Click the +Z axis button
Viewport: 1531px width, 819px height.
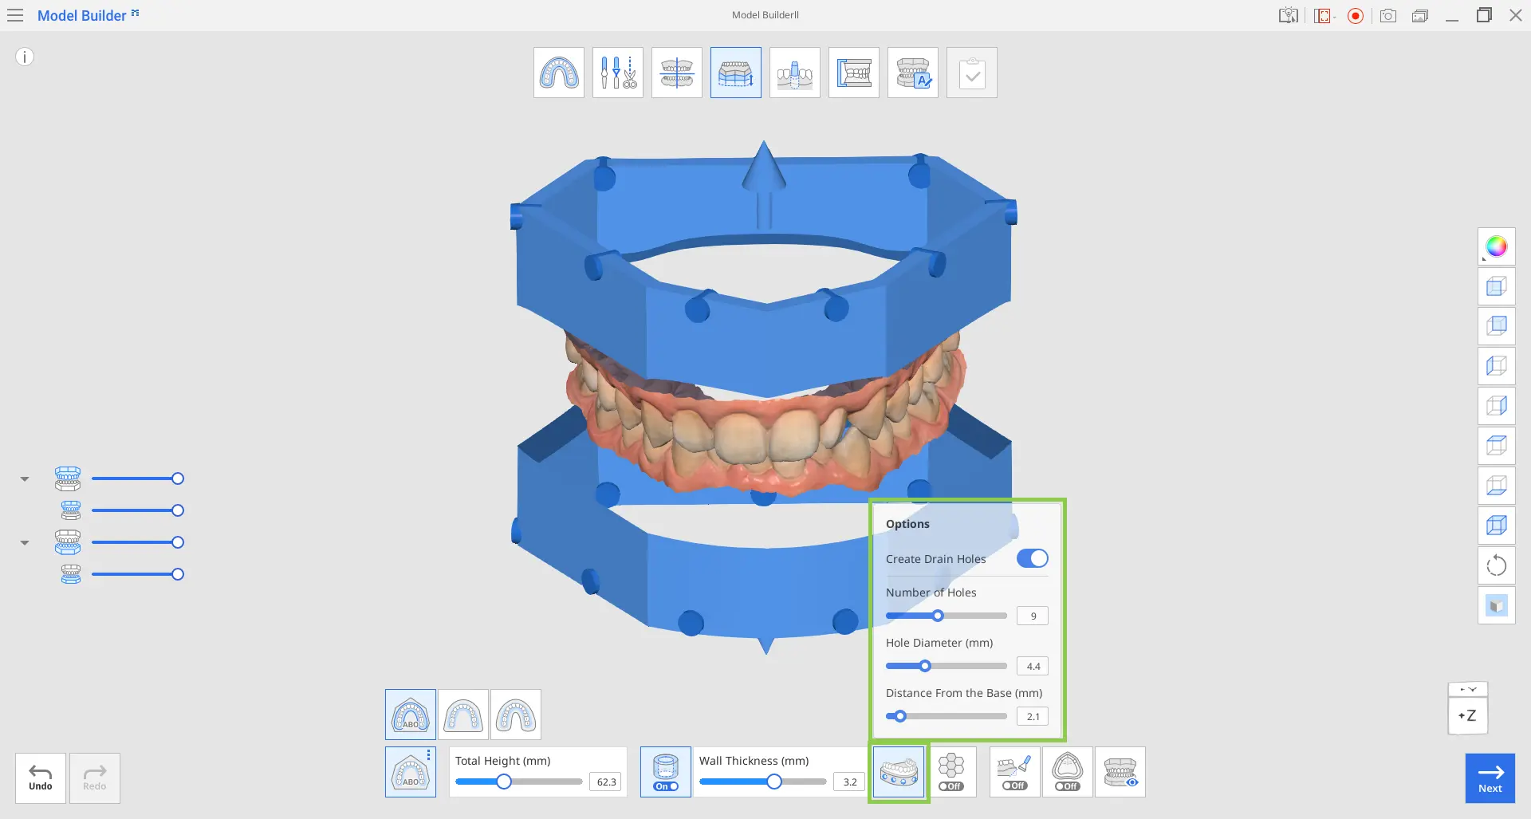1468,715
